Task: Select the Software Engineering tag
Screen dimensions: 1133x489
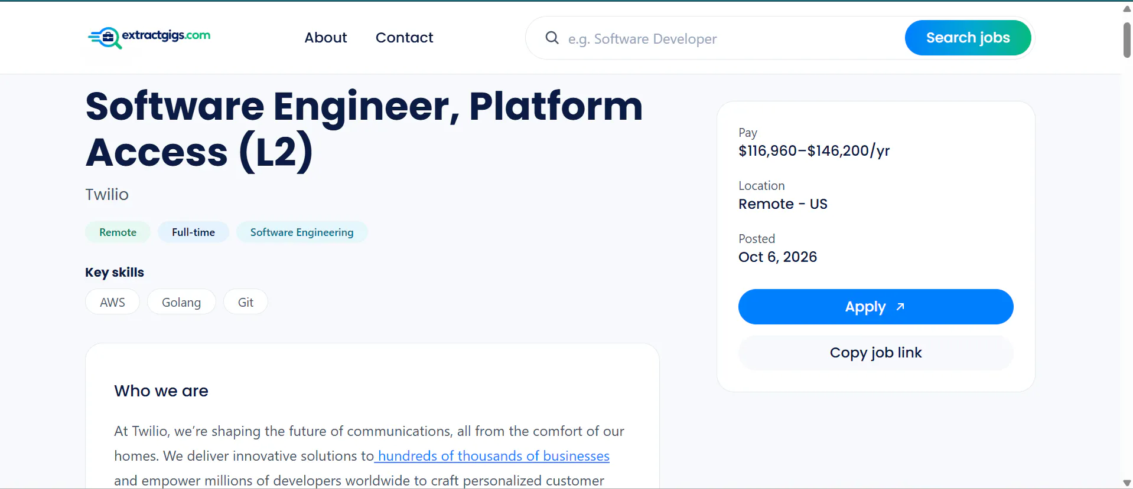Action: coord(302,232)
